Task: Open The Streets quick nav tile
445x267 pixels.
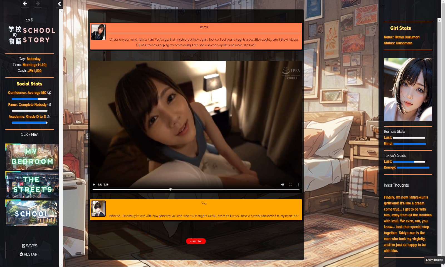Action: 32,185
